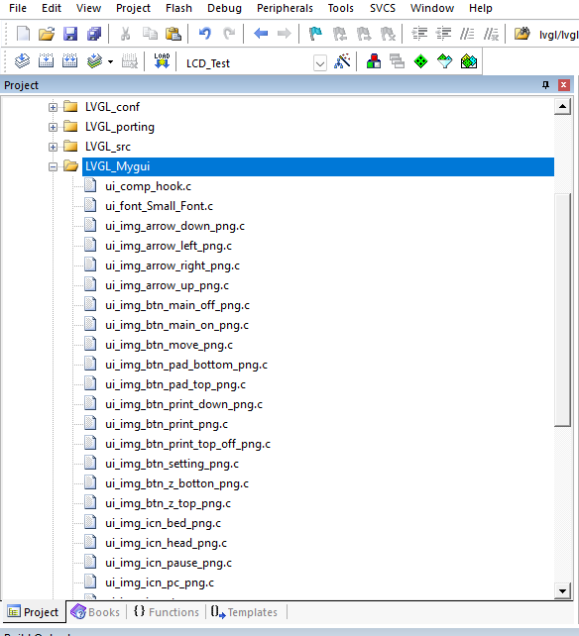Rebuild all target files icon
This screenshot has height=636, width=579.
point(69,61)
